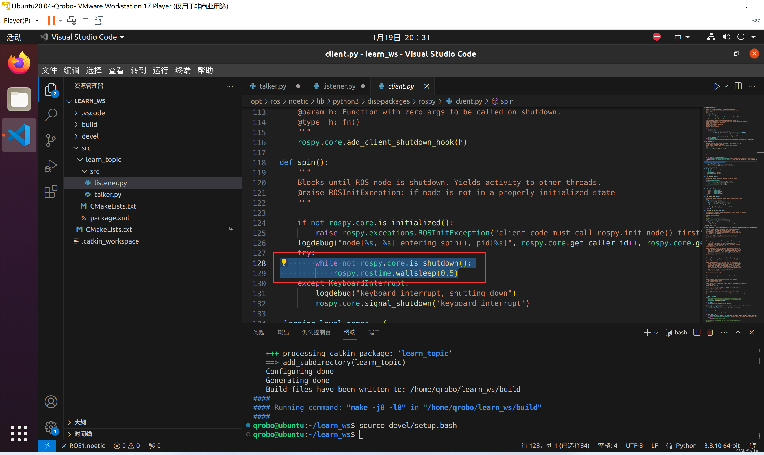Open the 文件 menu

49,70
